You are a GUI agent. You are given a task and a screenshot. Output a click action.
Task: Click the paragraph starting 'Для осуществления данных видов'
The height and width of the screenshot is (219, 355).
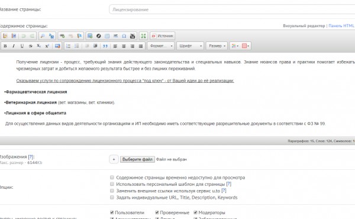coord(165,124)
